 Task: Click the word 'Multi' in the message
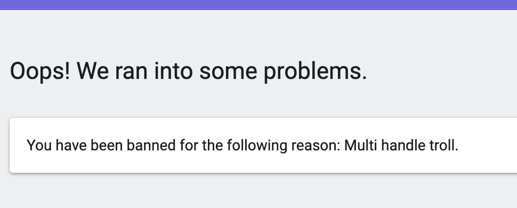click(361, 145)
